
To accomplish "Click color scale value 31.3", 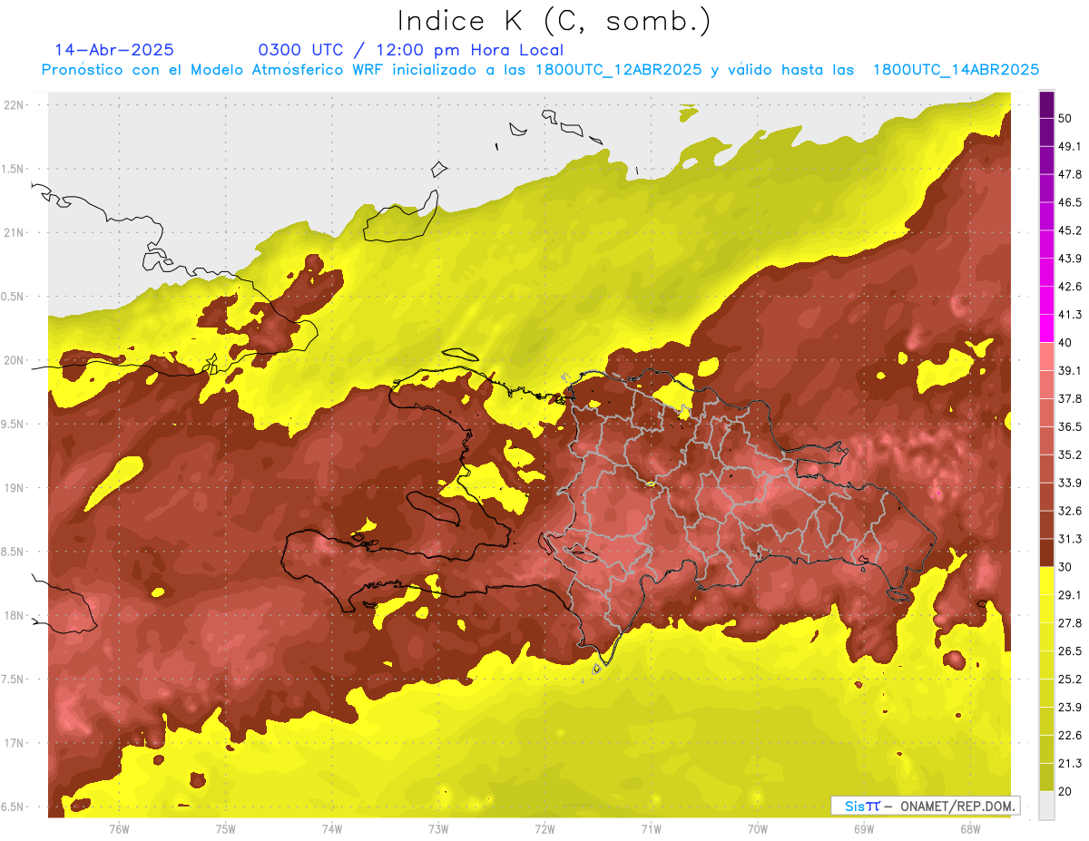I will [1070, 539].
